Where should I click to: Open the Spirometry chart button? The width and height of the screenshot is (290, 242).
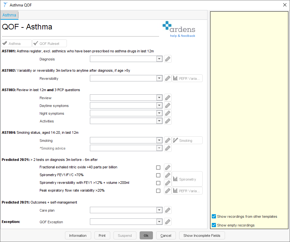point(187,179)
